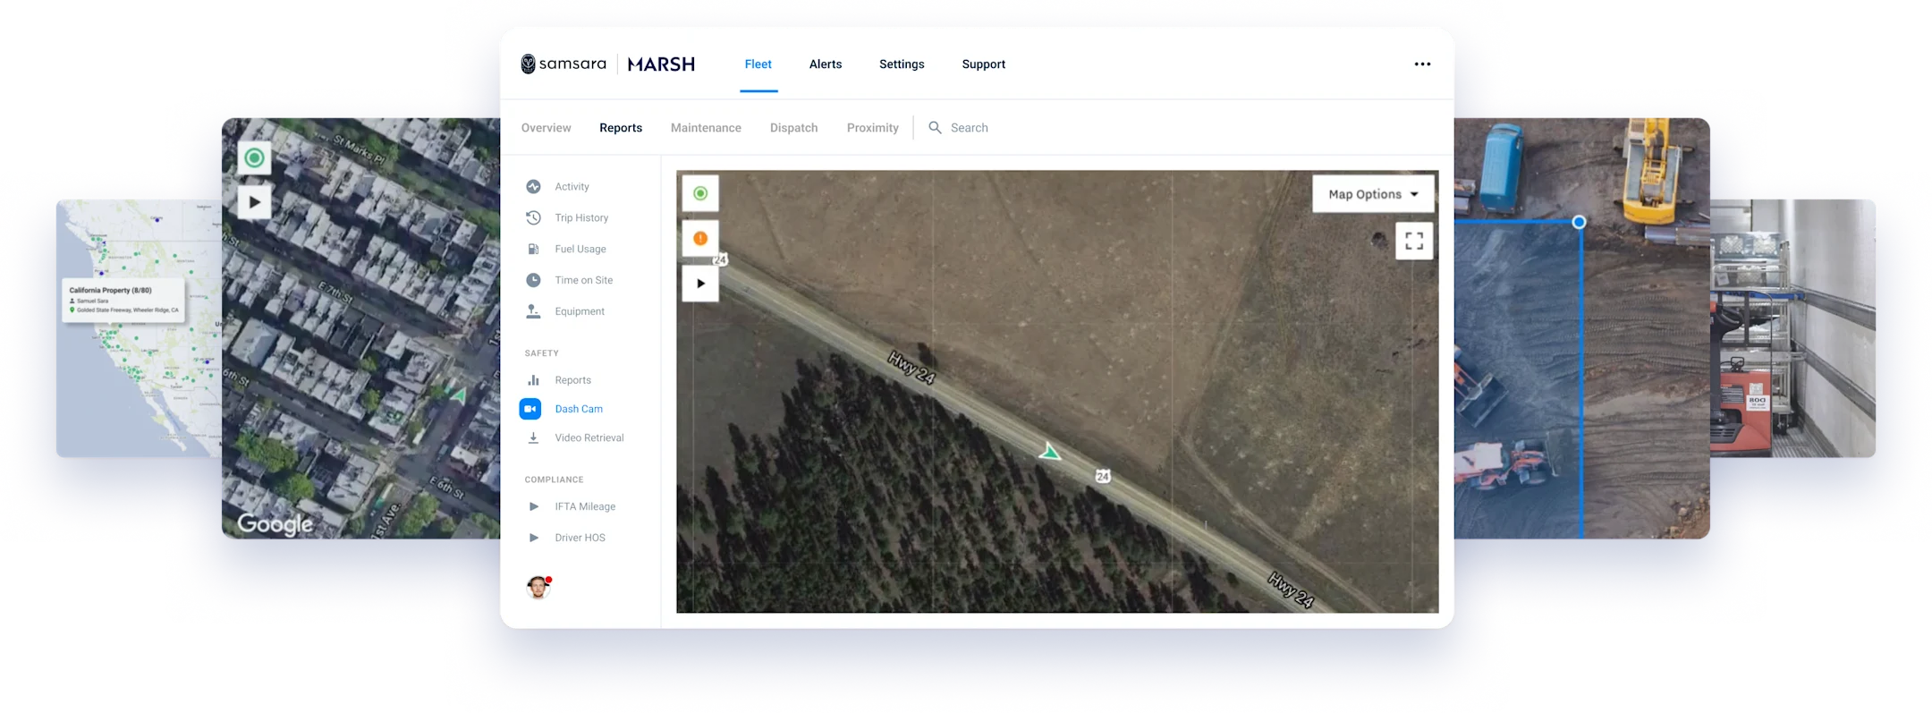This screenshot has height=713, width=1932.
Task: Open Video Retrieval page
Action: [x=589, y=438]
